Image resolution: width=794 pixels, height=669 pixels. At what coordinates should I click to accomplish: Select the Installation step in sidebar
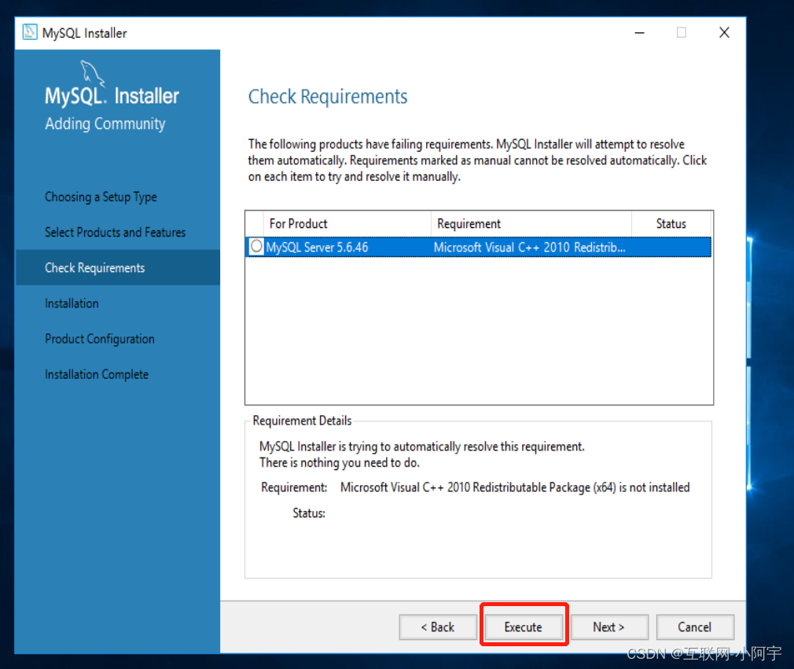point(72,303)
